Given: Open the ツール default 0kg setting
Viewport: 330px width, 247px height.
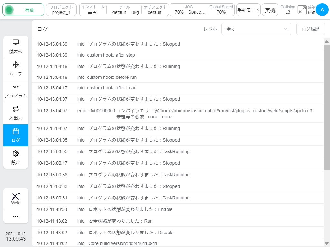Looking at the screenshot, I should tap(124, 10).
